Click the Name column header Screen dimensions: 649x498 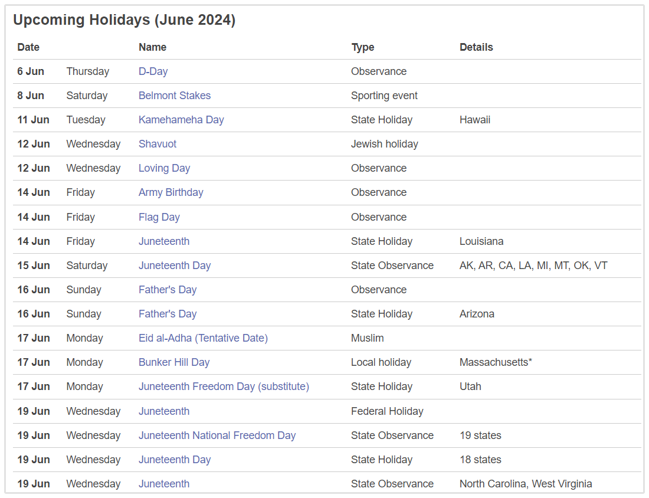click(152, 47)
